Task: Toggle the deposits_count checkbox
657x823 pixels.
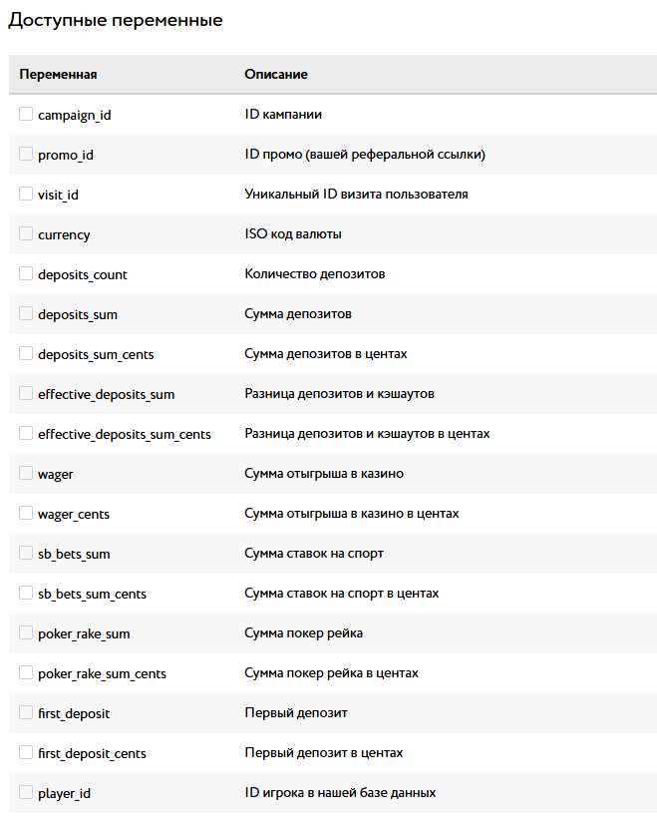Action: click(26, 273)
